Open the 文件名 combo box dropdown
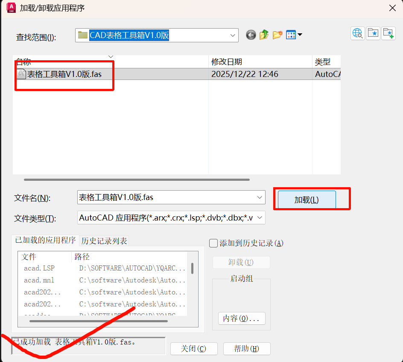The width and height of the screenshot is (403, 362). coord(260,197)
